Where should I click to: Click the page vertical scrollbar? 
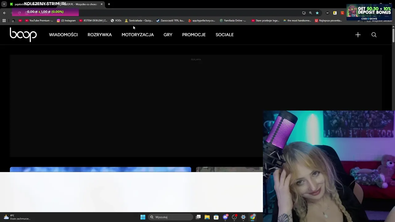[393, 35]
